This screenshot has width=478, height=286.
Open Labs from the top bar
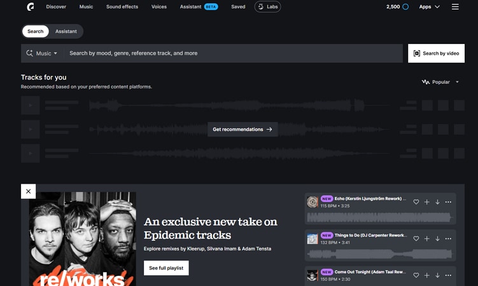[x=268, y=6]
